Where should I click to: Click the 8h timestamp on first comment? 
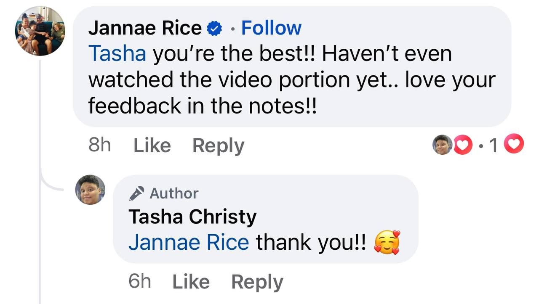pyautogui.click(x=100, y=145)
